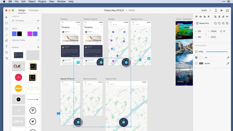Click the mobile device preview icon
Viewport: 233px width, 131px height.
[216, 10]
